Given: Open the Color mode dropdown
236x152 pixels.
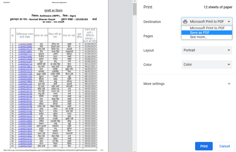Looking at the screenshot, I should [207, 65].
